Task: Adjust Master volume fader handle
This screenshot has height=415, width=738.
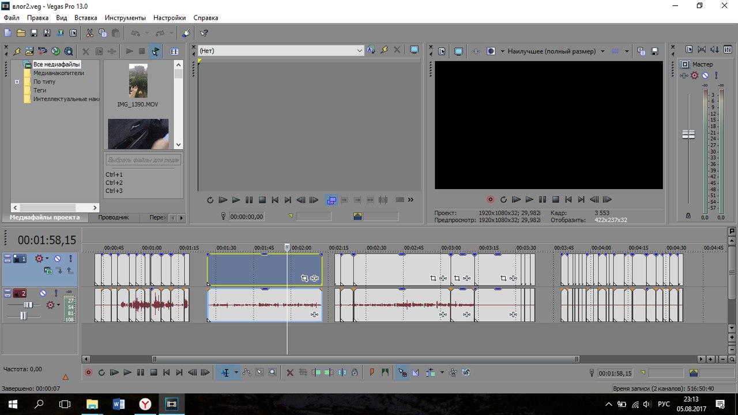Action: (x=688, y=134)
